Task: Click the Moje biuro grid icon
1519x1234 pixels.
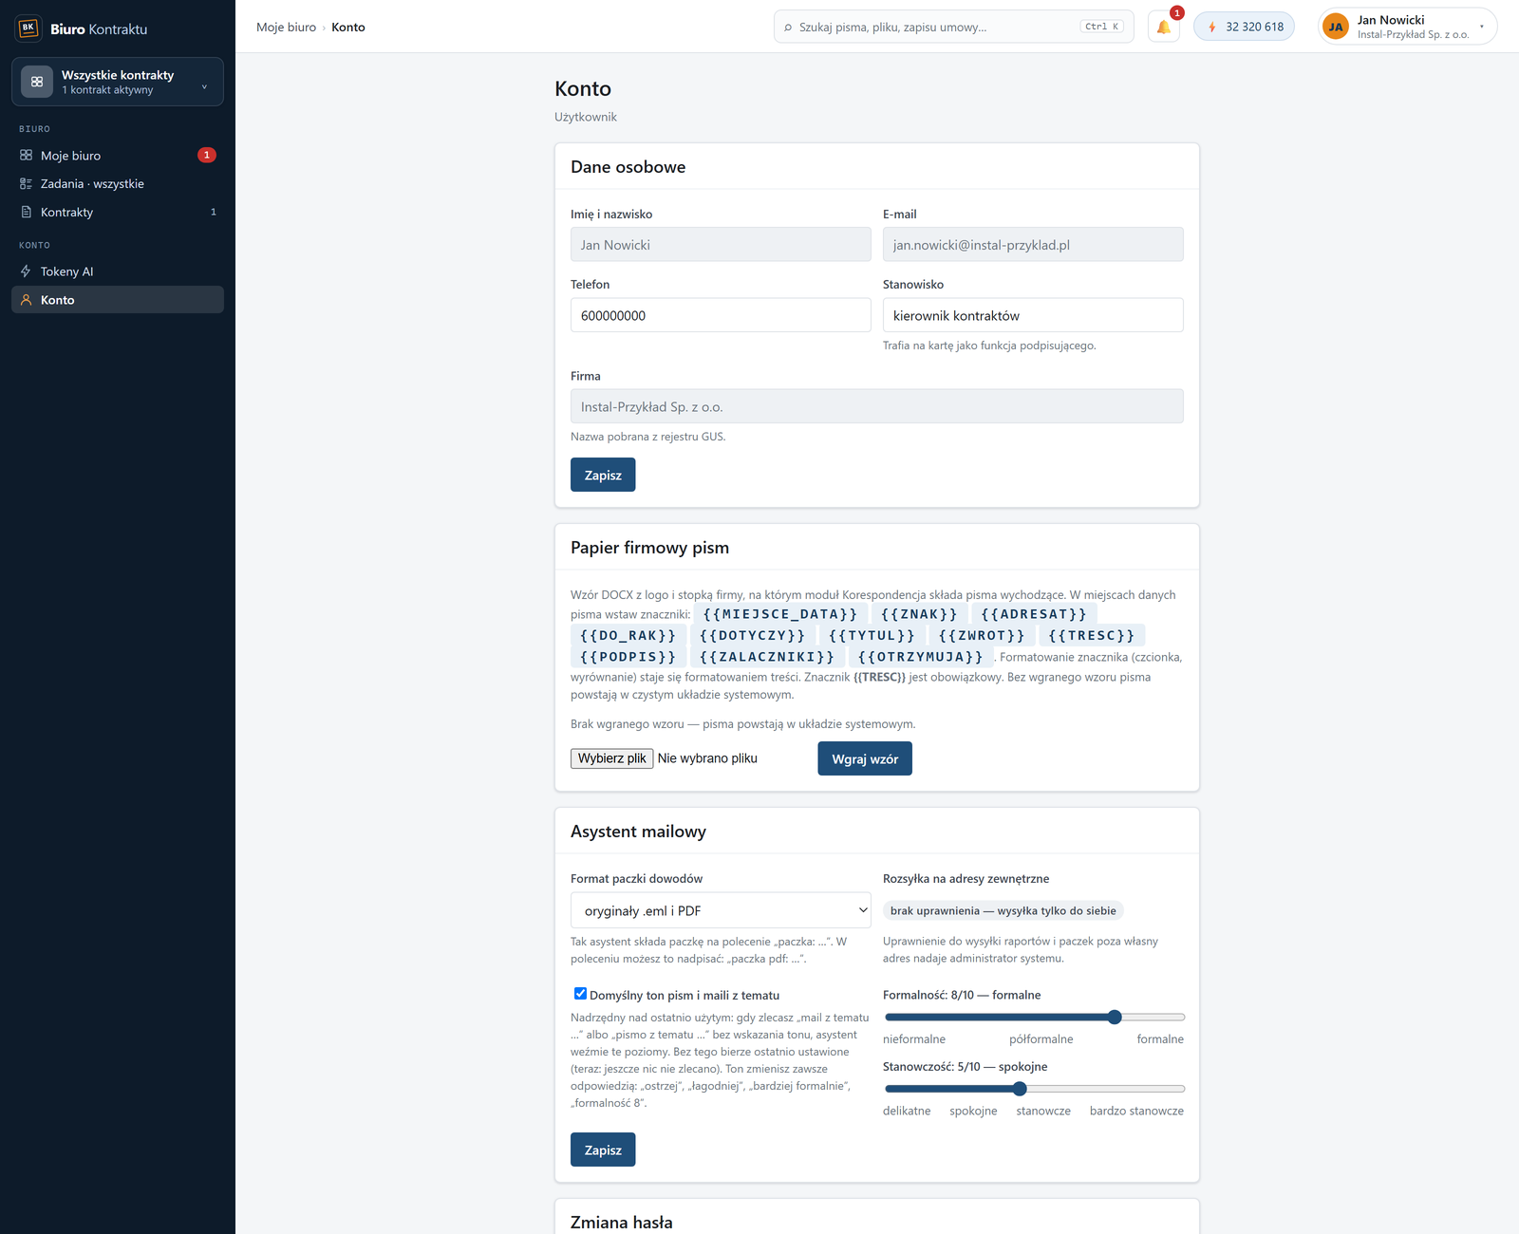Action: click(27, 155)
